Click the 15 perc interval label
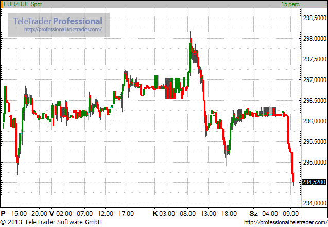This screenshot has height=227, width=328. coord(290,4)
